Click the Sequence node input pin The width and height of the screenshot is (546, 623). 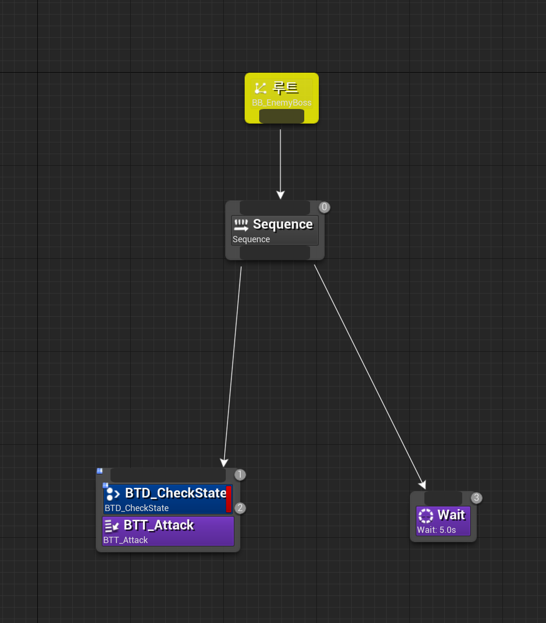tap(275, 208)
